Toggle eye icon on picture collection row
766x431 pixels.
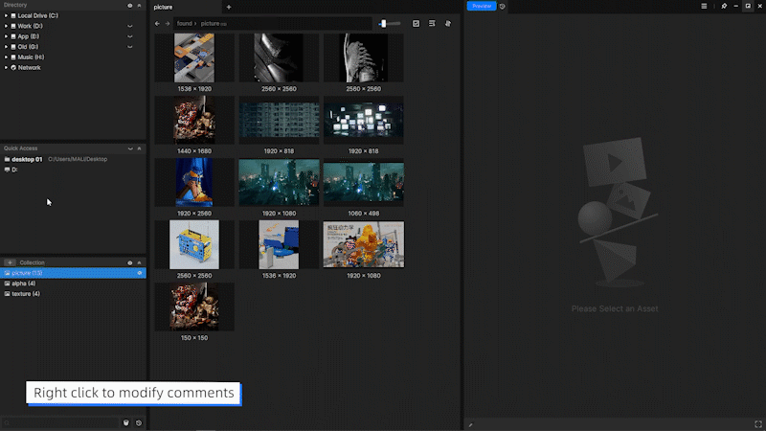point(140,273)
